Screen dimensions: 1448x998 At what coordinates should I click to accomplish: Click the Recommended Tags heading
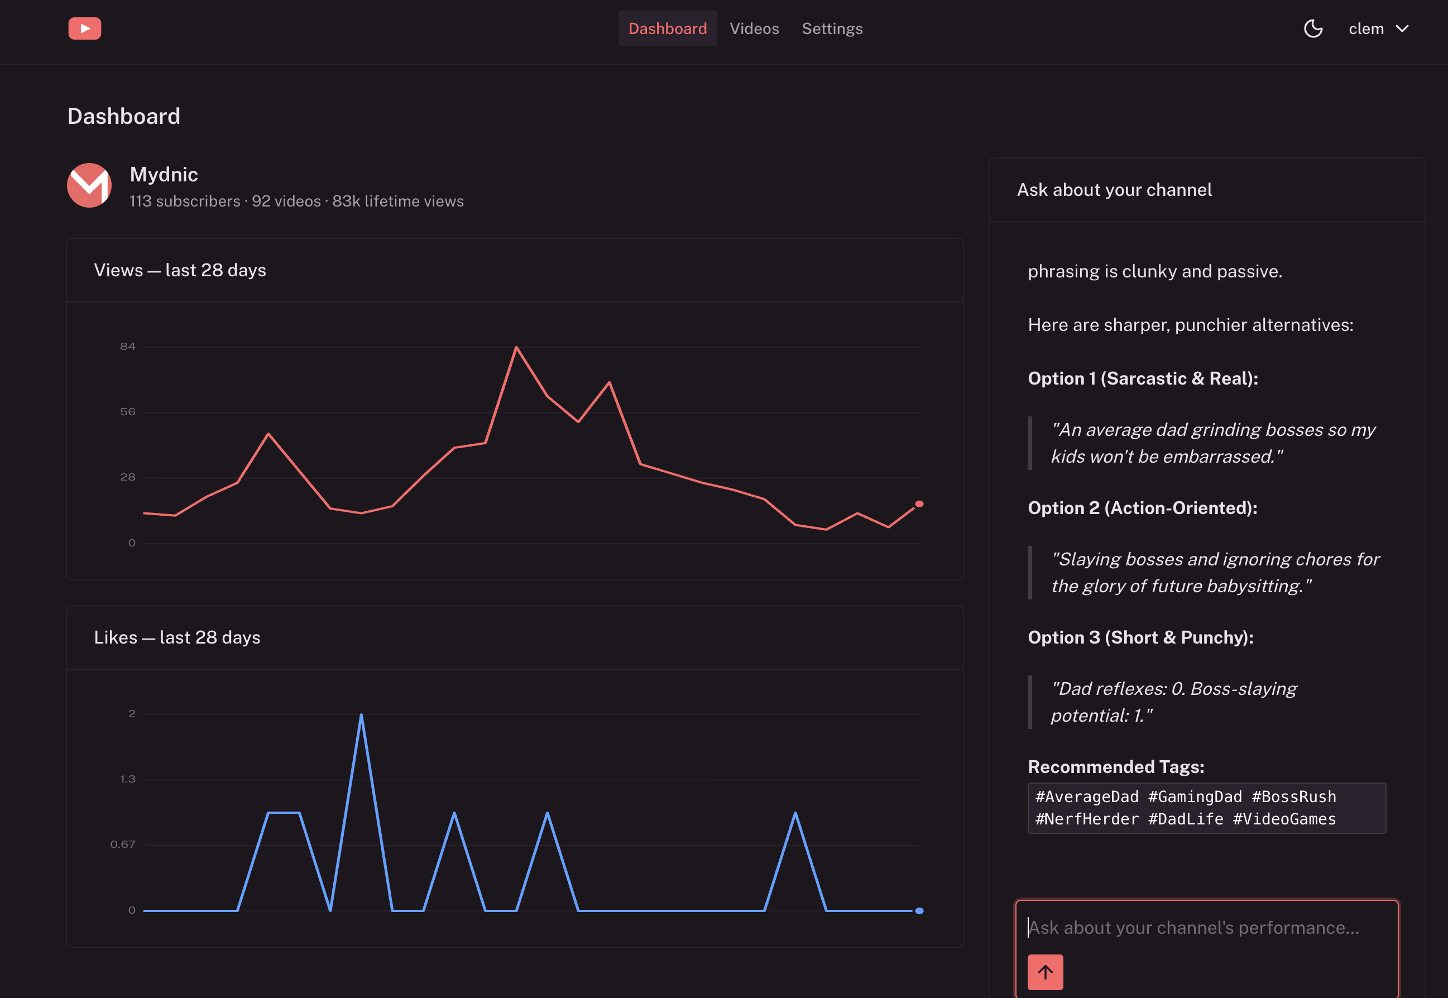1116,766
